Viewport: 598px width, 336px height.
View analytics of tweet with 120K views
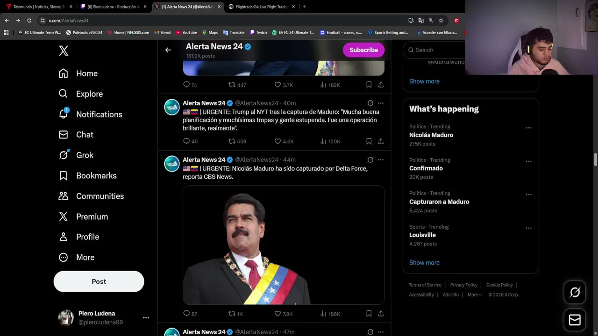point(330,141)
